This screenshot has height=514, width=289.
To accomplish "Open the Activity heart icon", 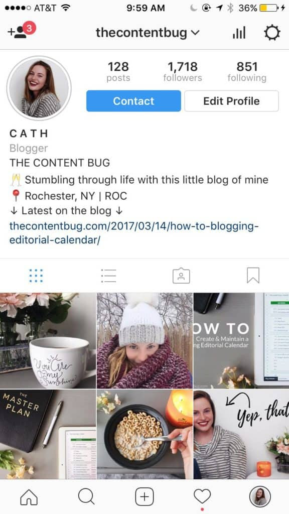I will (x=202, y=497).
